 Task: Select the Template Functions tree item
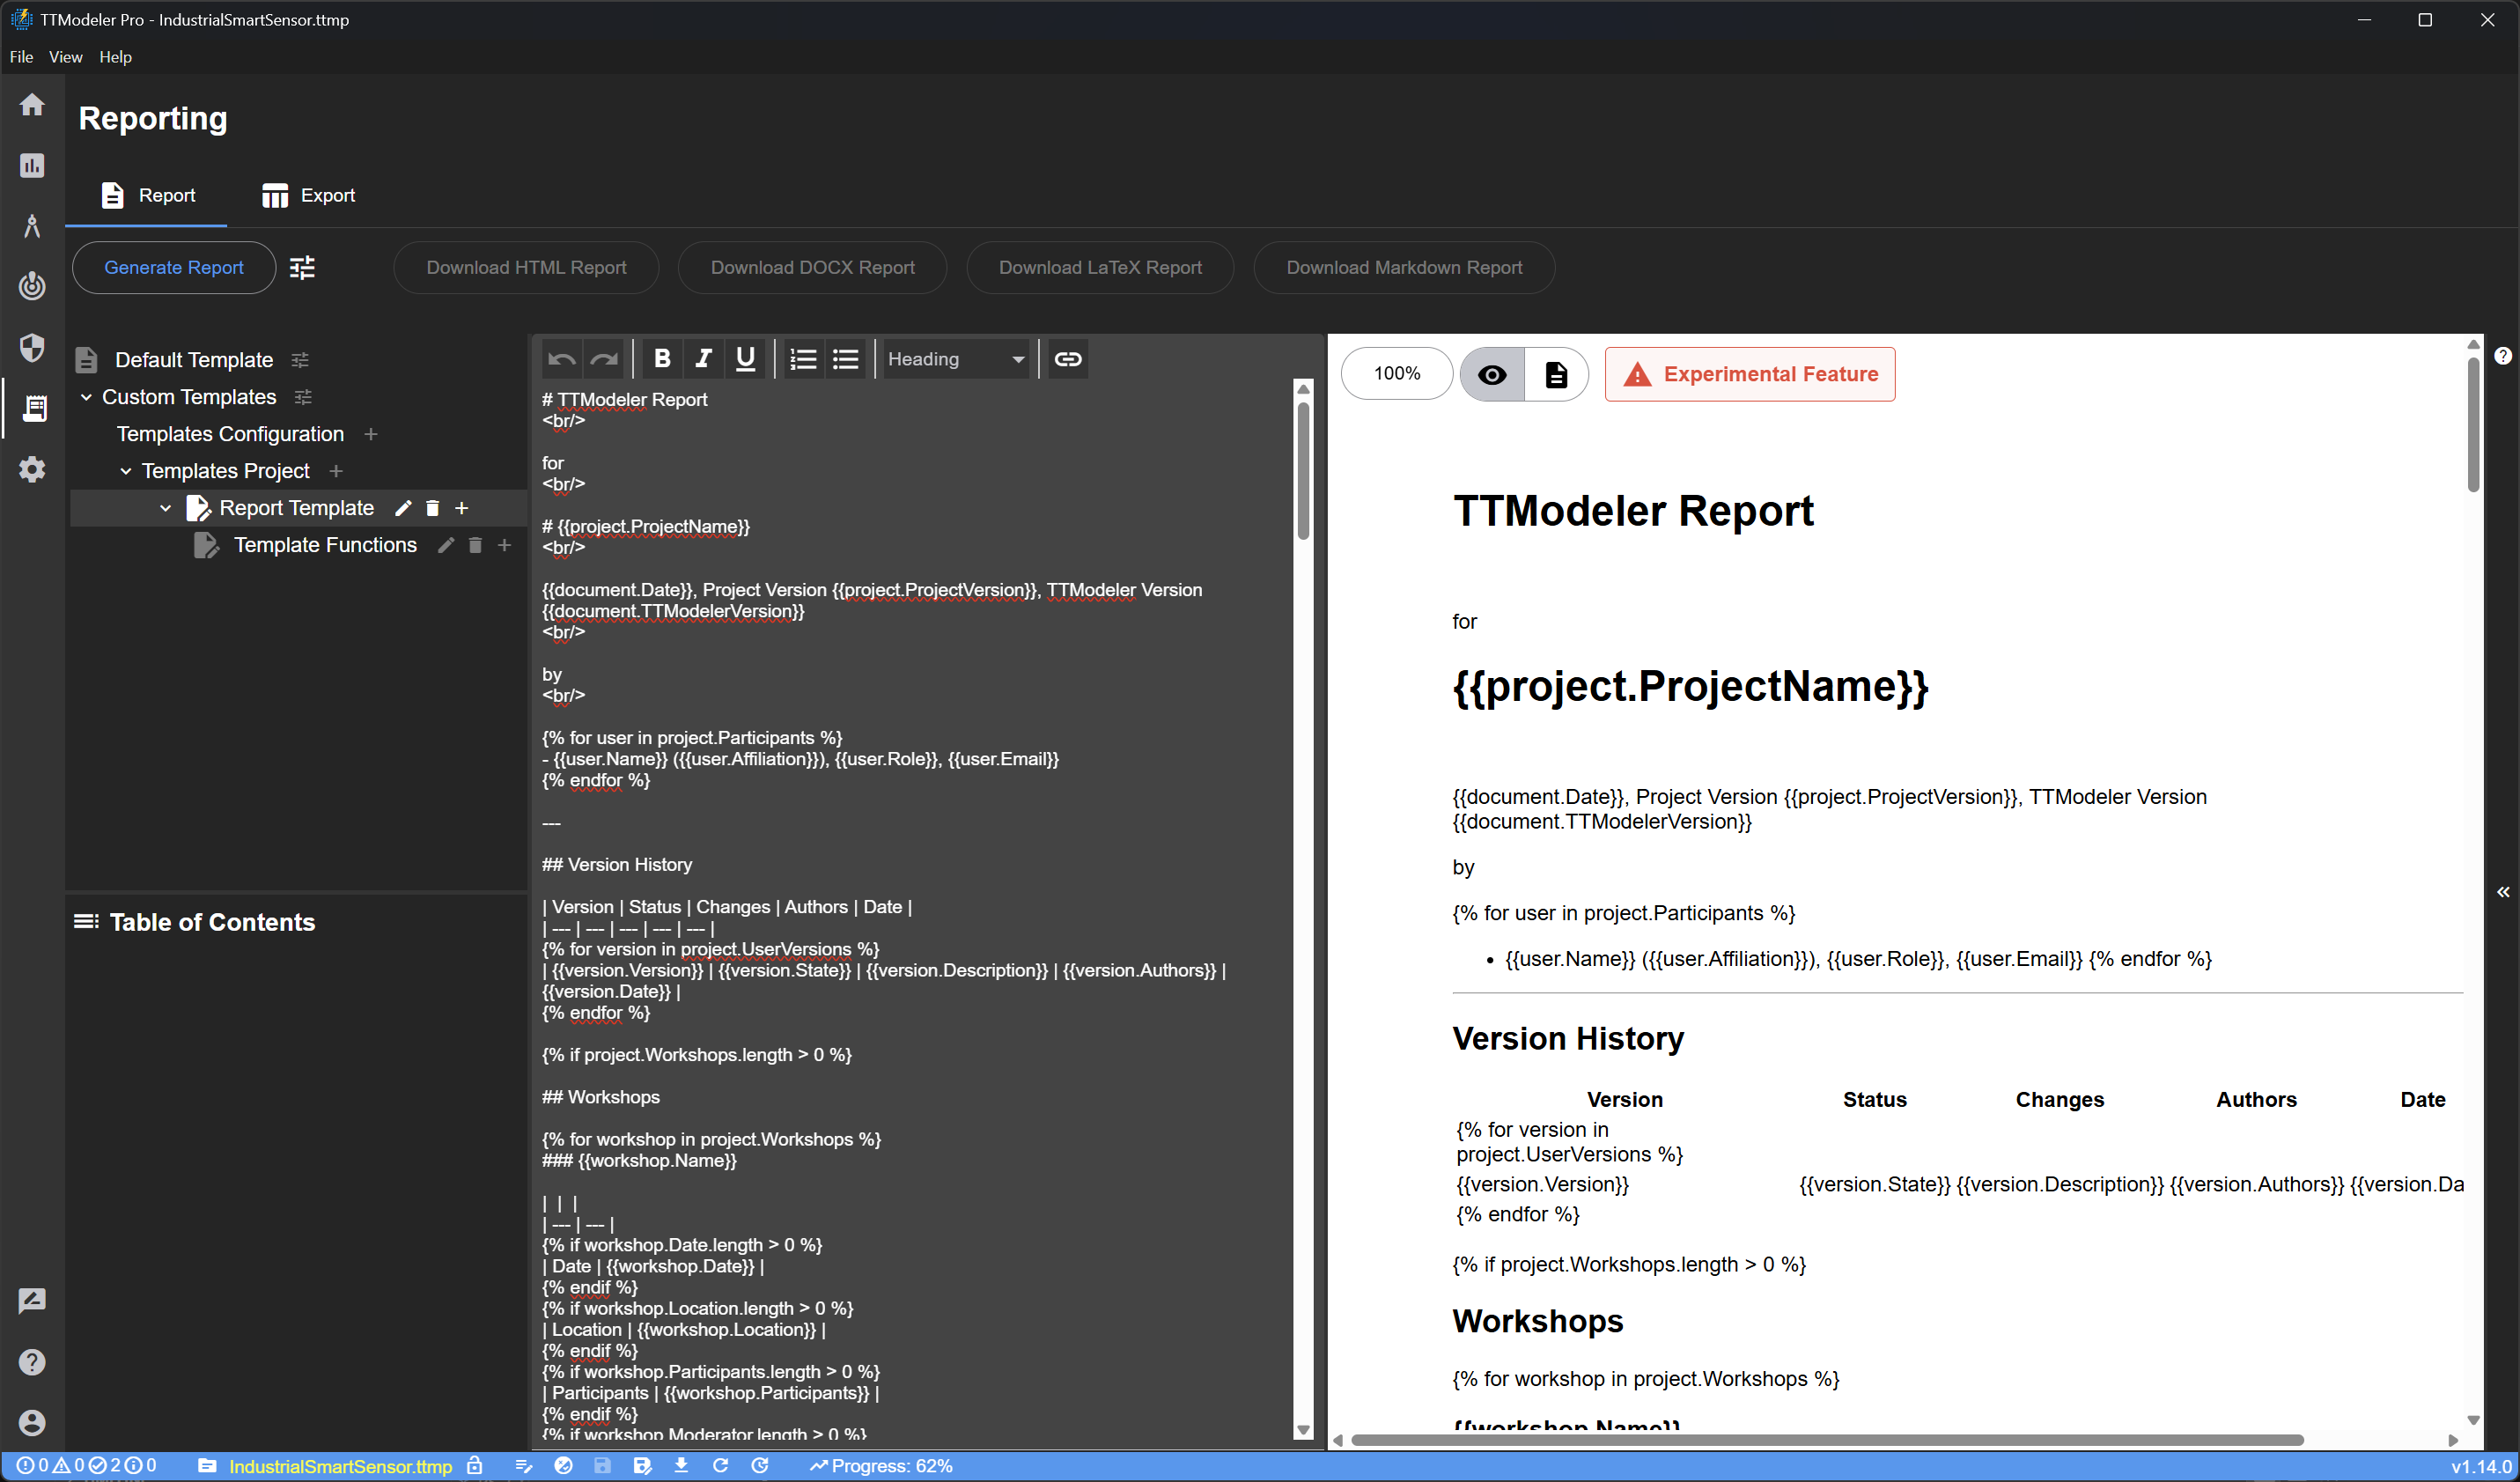pos(325,545)
